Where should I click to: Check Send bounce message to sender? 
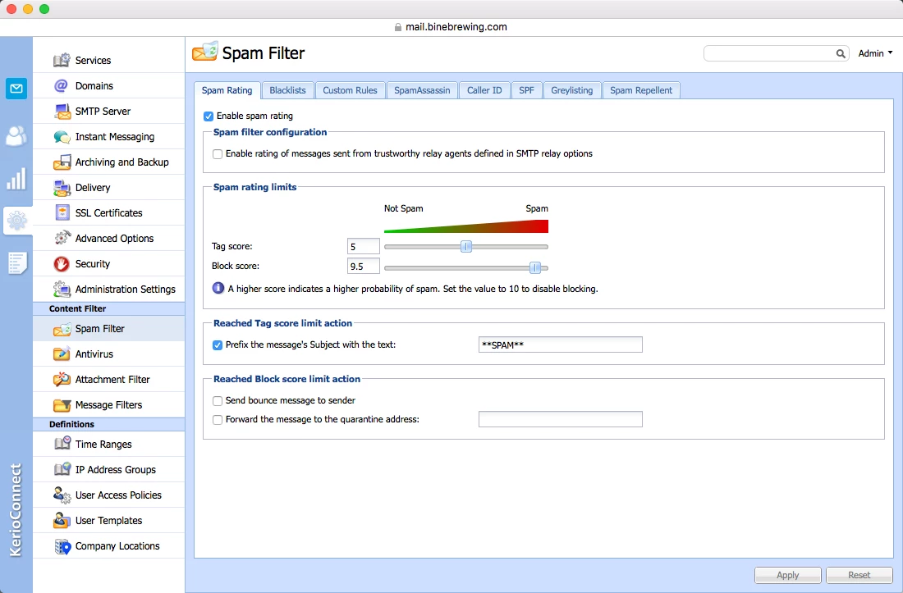coord(218,401)
